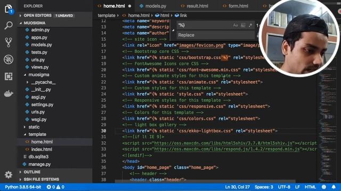341x191 pixels.
Task: Open views.py in the explorer
Action: pyautogui.click(x=40, y=67)
